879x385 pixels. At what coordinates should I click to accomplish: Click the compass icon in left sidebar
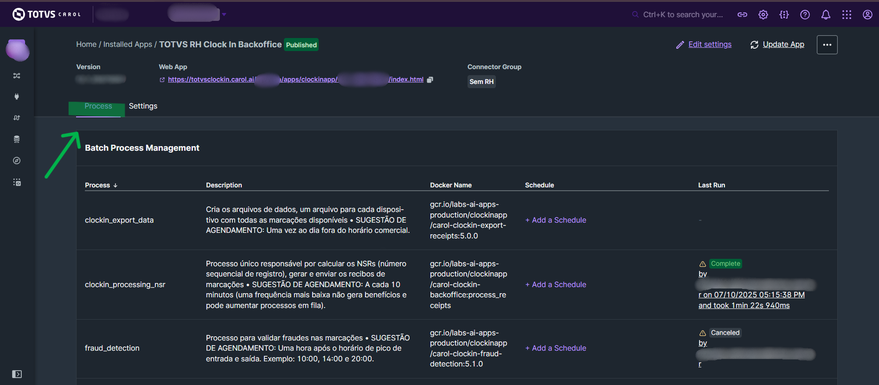[x=17, y=160]
